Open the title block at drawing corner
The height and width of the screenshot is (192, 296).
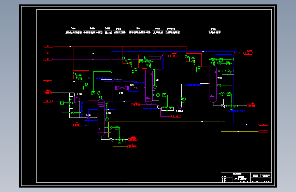click(246, 177)
